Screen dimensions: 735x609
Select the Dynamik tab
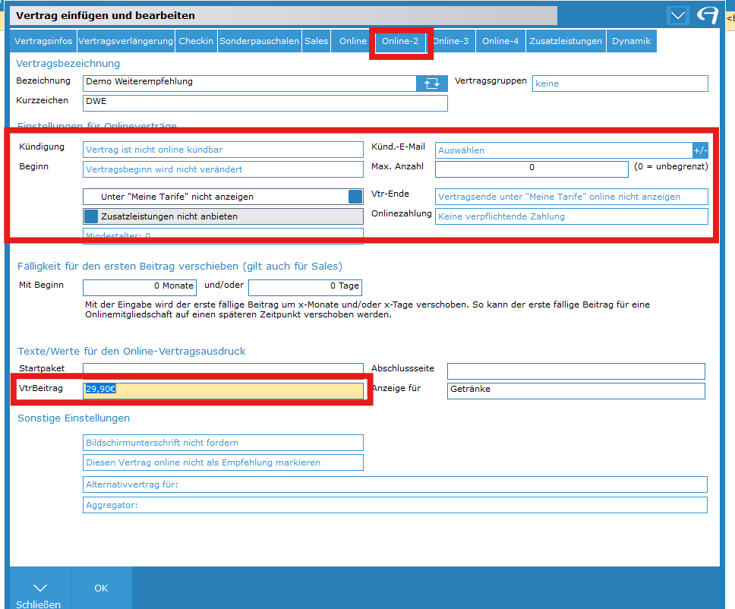pyautogui.click(x=631, y=41)
